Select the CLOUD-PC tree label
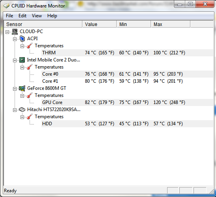The width and height of the screenshot is (216, 197). point(31,32)
